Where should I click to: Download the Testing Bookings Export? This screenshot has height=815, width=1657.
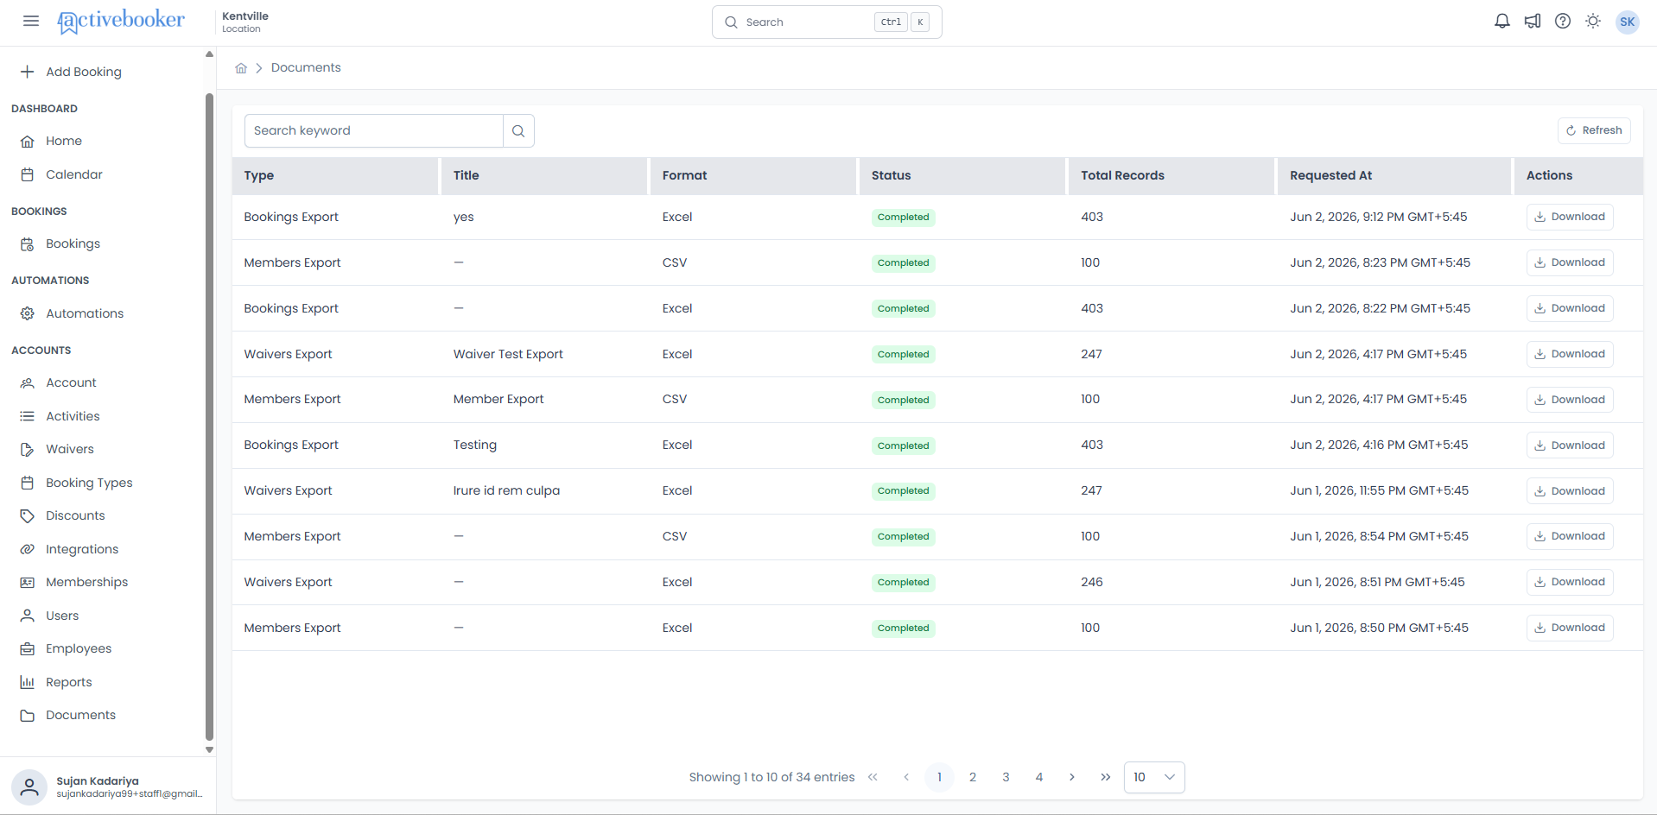click(x=1570, y=445)
